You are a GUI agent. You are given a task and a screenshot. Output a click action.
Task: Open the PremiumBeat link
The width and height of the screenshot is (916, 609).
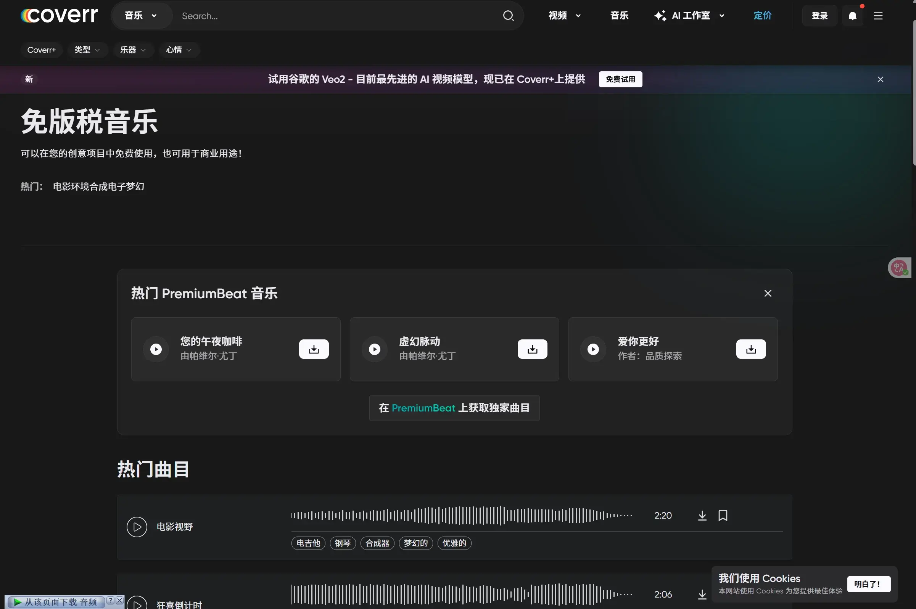pos(423,408)
